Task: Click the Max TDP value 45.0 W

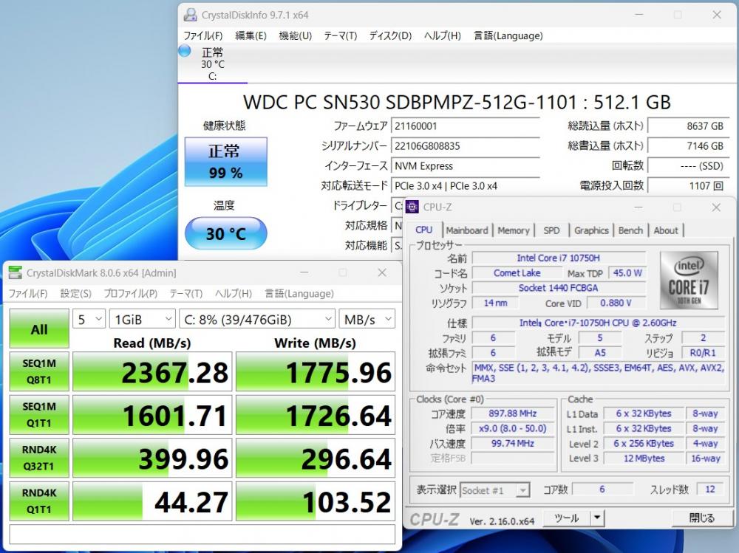Action: [x=627, y=273]
